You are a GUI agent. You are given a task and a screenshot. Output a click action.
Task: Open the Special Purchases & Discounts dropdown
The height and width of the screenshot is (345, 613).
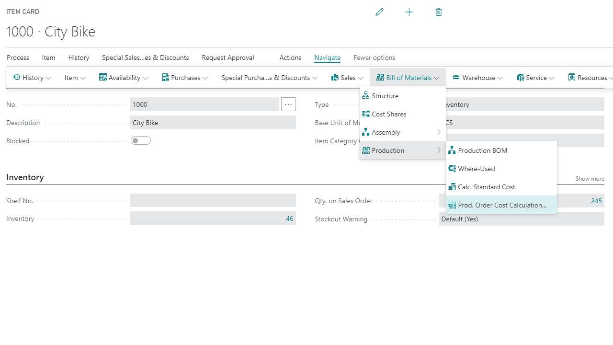[x=269, y=78]
